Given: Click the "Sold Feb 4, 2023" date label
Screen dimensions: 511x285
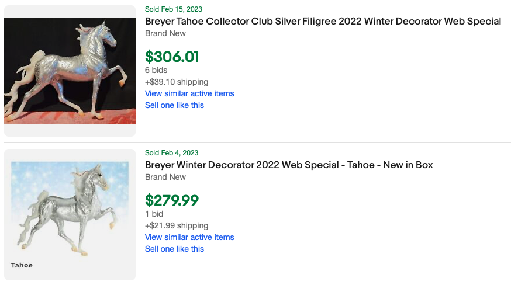Looking at the screenshot, I should click(172, 153).
